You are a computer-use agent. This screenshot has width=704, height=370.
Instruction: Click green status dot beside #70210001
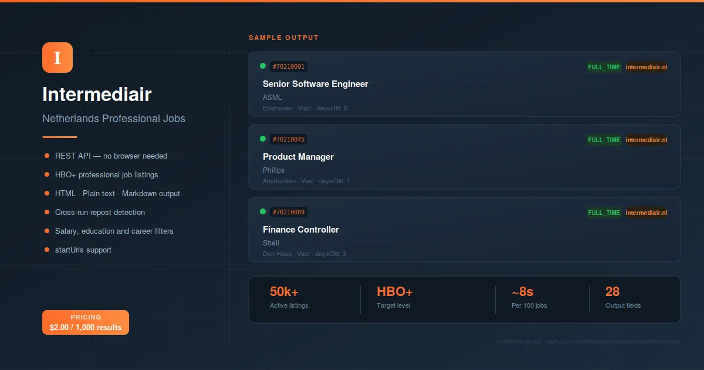coord(263,66)
